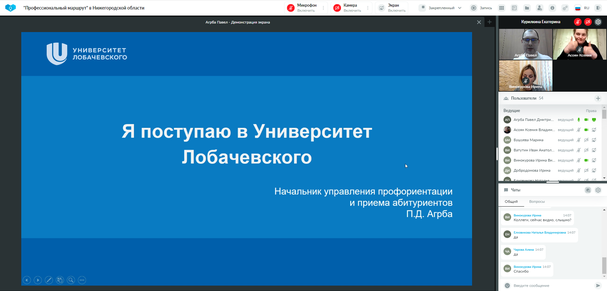
Task: Start screen sharing via Экран button
Action: click(392, 8)
